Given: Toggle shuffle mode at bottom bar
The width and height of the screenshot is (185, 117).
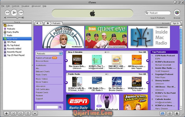Looking at the screenshot, I should pyautogui.click(x=13, y=113).
